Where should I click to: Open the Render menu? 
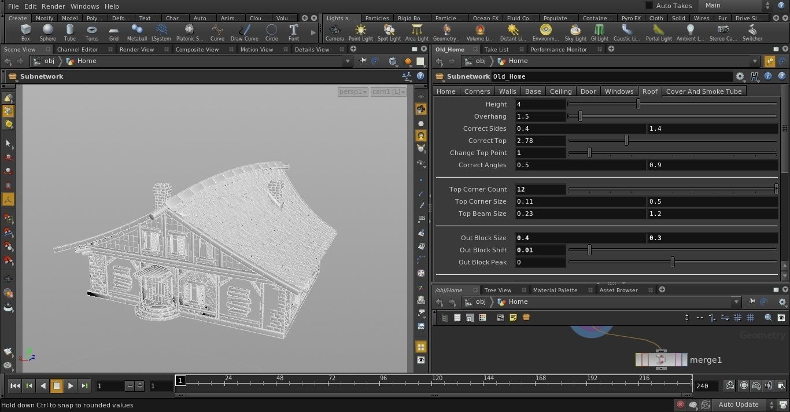pos(53,6)
